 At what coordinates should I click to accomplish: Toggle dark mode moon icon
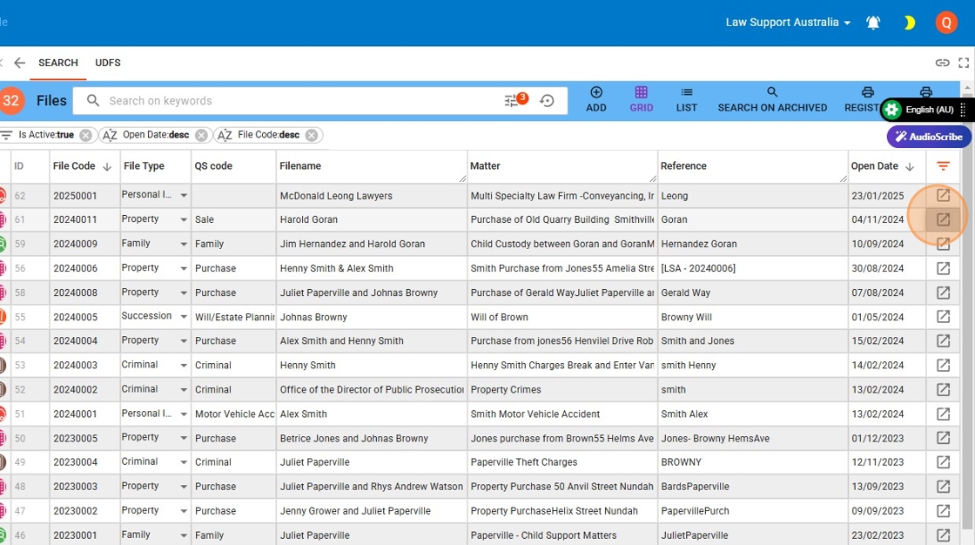coord(910,23)
